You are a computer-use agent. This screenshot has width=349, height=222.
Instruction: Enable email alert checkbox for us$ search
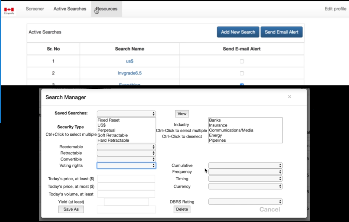(x=242, y=61)
